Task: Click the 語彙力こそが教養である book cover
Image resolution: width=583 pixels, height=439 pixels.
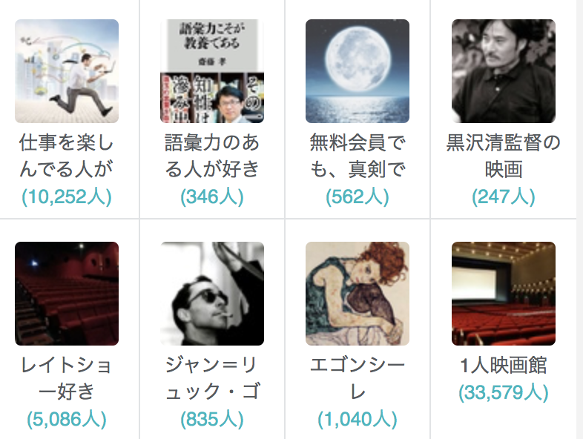Action: [x=212, y=71]
